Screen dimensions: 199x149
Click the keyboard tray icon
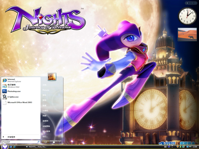[x=165, y=147]
